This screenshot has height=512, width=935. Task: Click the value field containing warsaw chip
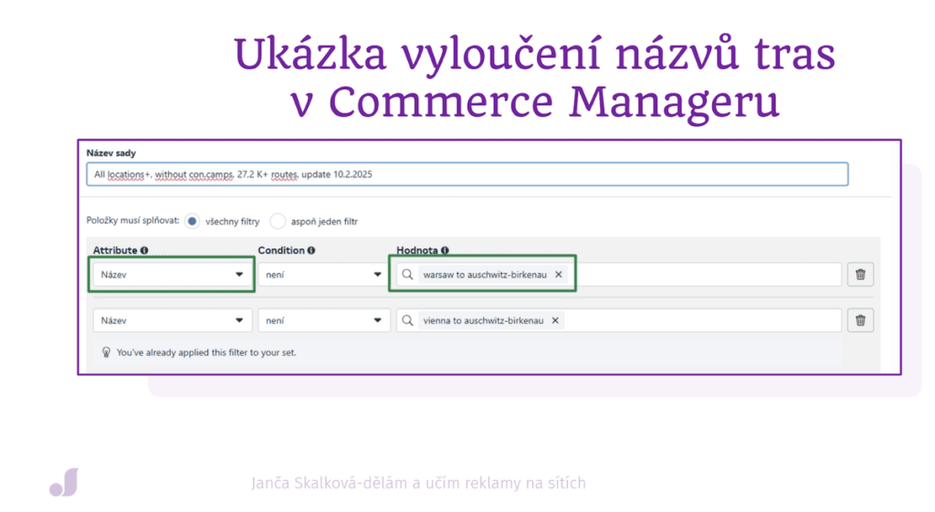point(618,274)
